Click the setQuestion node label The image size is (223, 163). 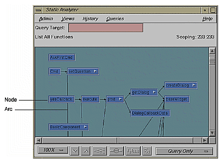[x=79, y=71]
